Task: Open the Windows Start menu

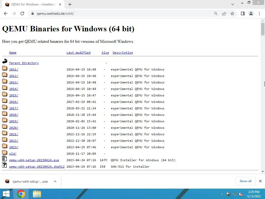Action: point(6,194)
